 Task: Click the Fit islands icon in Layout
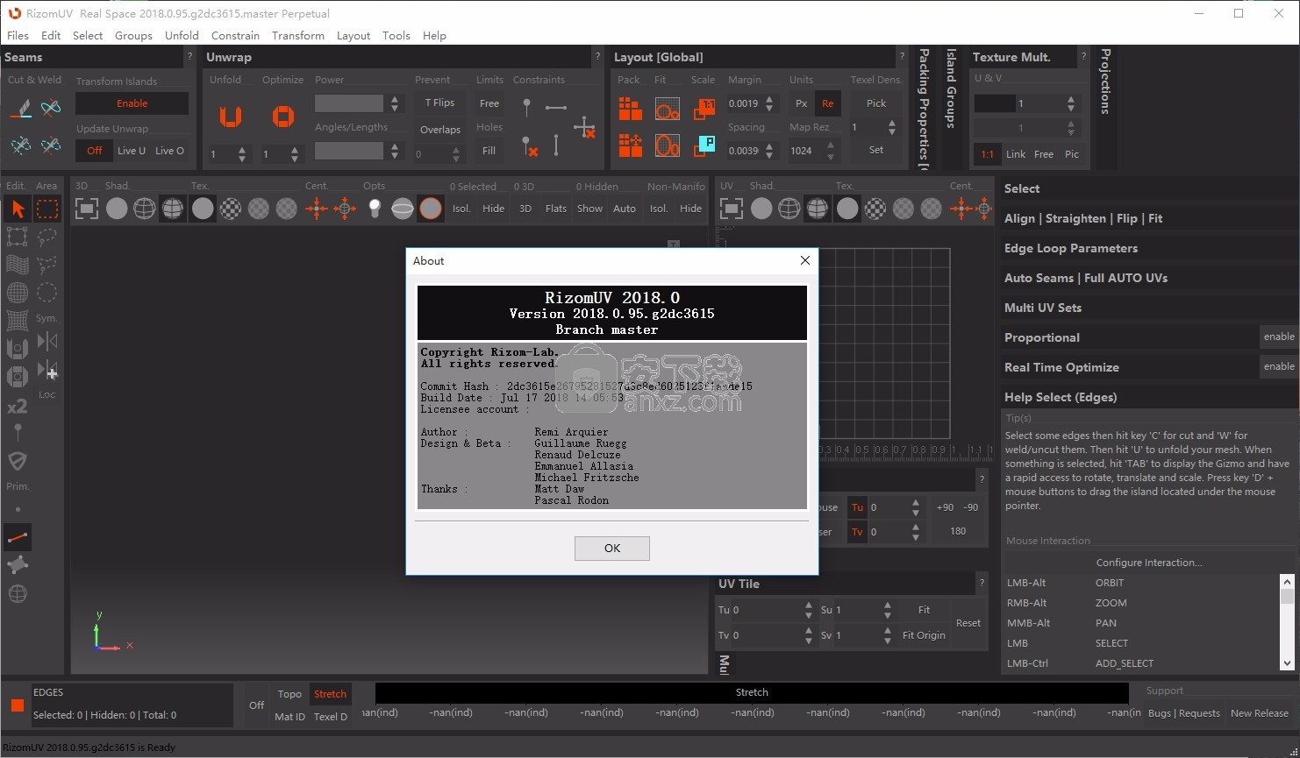[668, 109]
